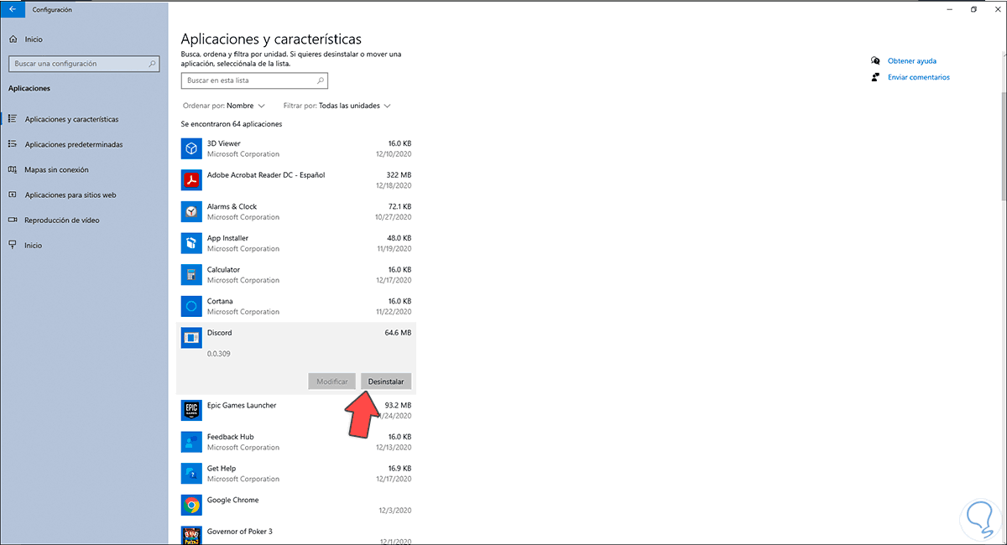Open the Obtener ayuda link
1007x545 pixels.
tap(912, 60)
